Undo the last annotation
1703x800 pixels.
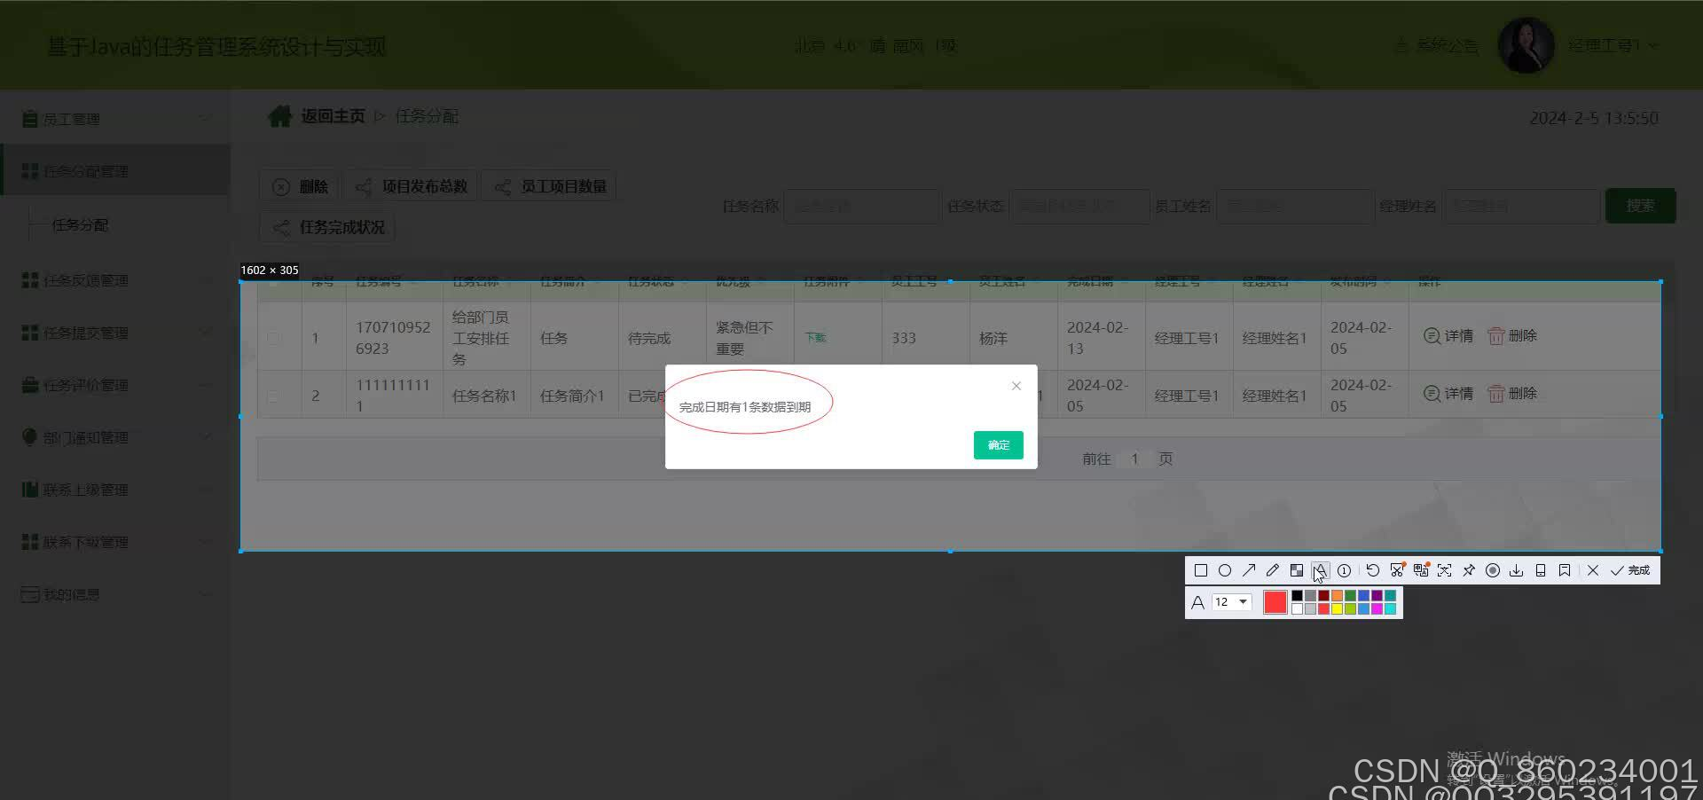(1373, 570)
